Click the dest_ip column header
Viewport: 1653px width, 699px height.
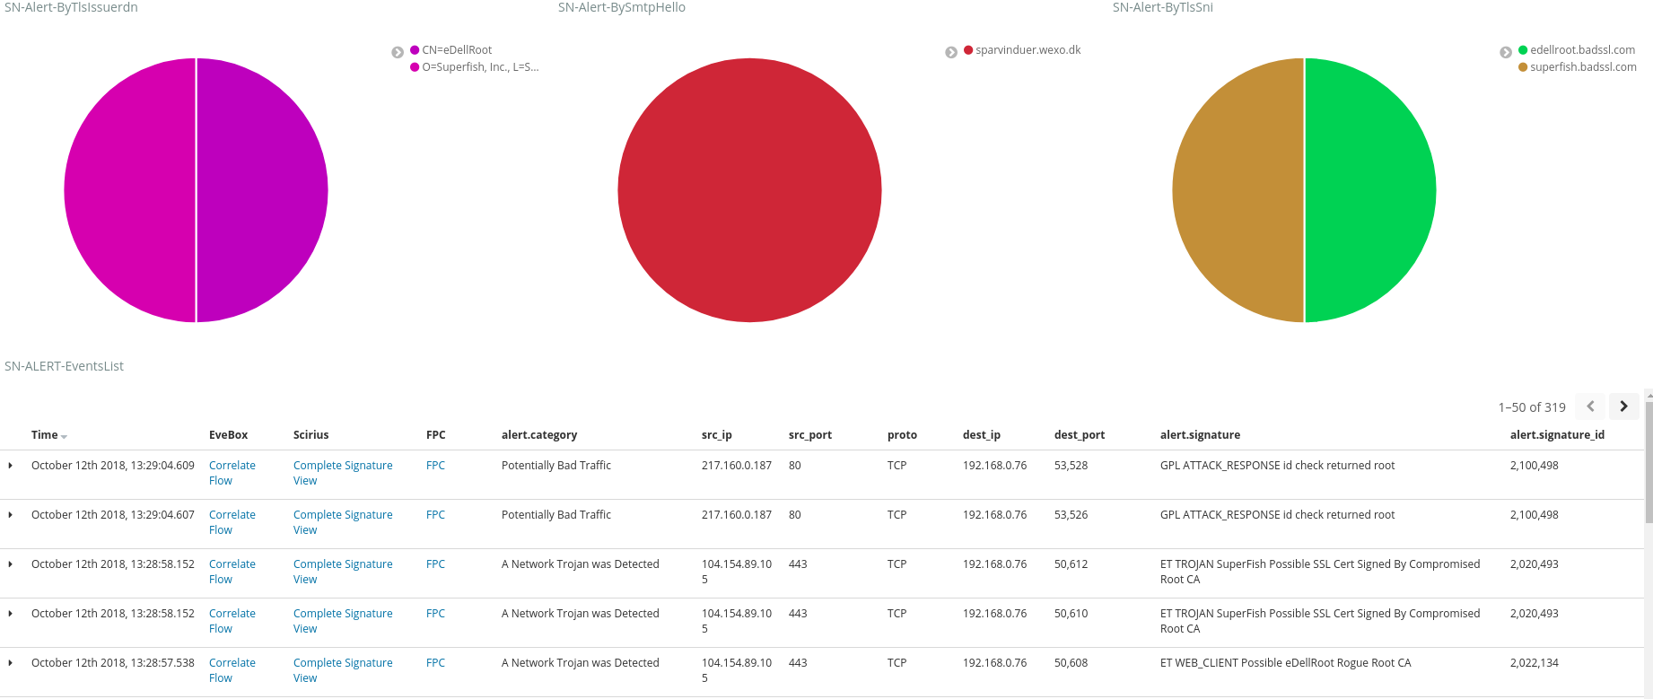point(982,435)
